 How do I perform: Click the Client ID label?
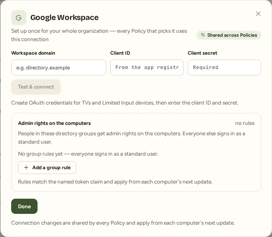120,53
